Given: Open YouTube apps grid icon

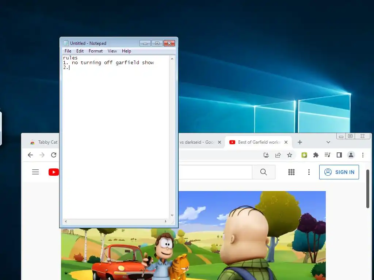Looking at the screenshot, I should point(291,172).
